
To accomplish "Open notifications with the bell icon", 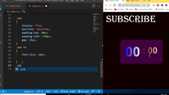I will point(99,91).
